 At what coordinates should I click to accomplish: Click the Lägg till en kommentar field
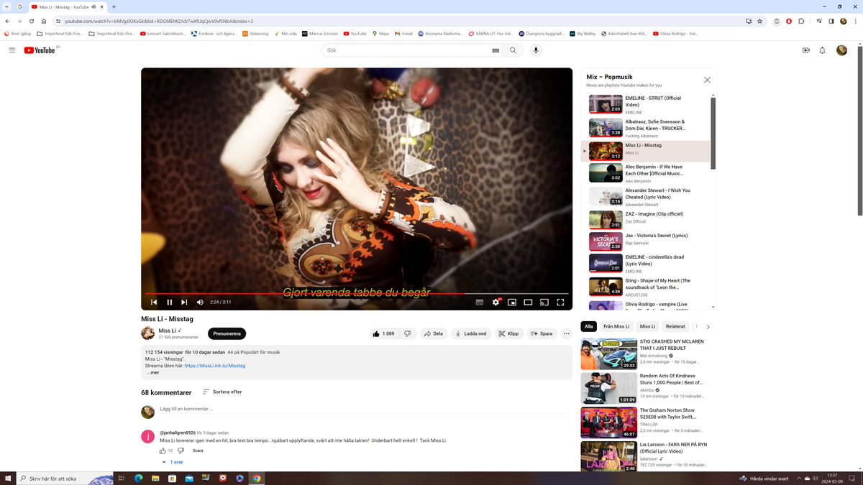(x=365, y=409)
